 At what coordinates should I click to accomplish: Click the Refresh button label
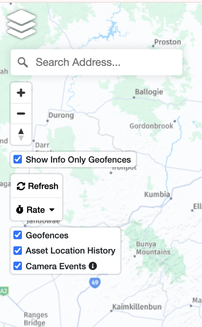[x=43, y=186]
